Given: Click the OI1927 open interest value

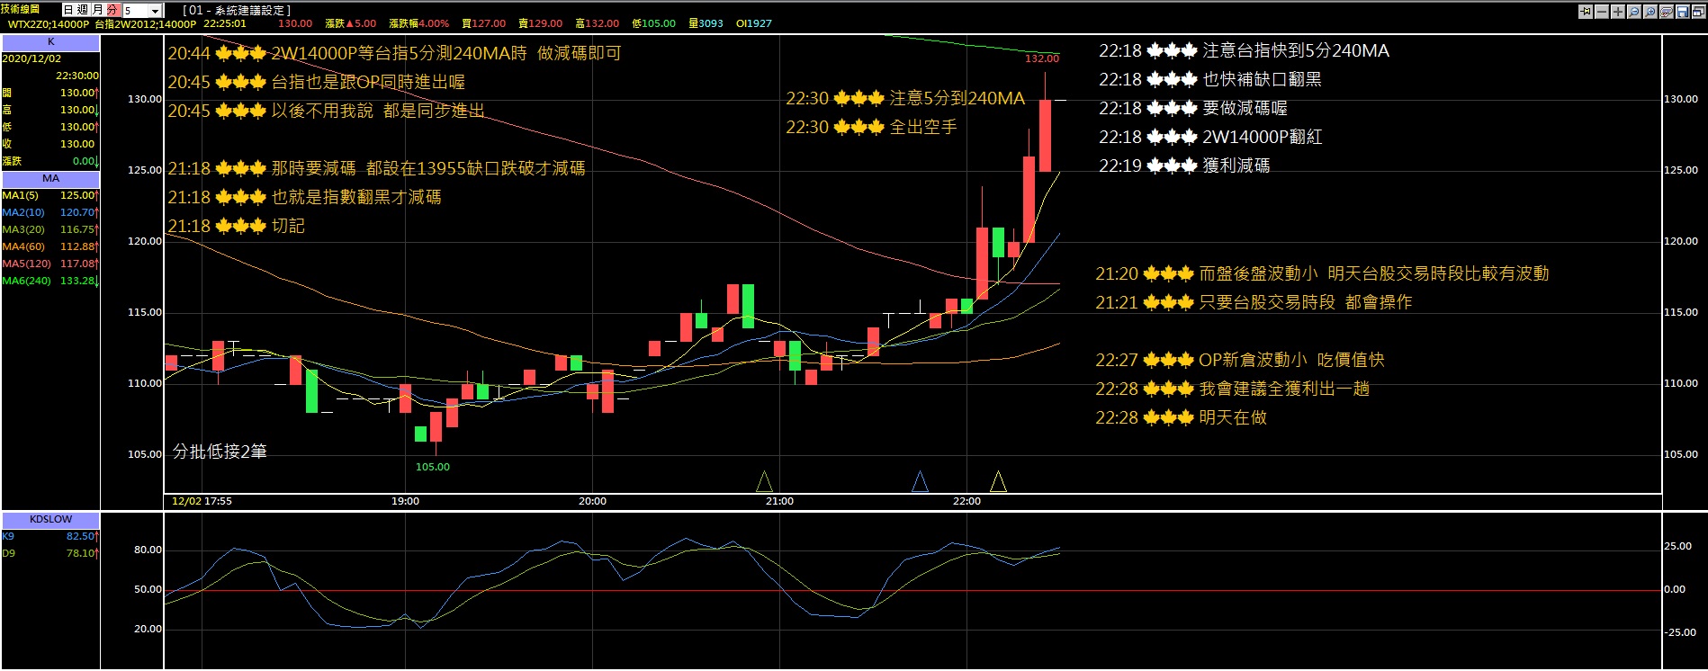Looking at the screenshot, I should pos(754,24).
